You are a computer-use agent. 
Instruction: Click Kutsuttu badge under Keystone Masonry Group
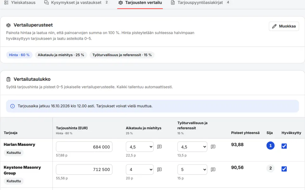[14, 181]
